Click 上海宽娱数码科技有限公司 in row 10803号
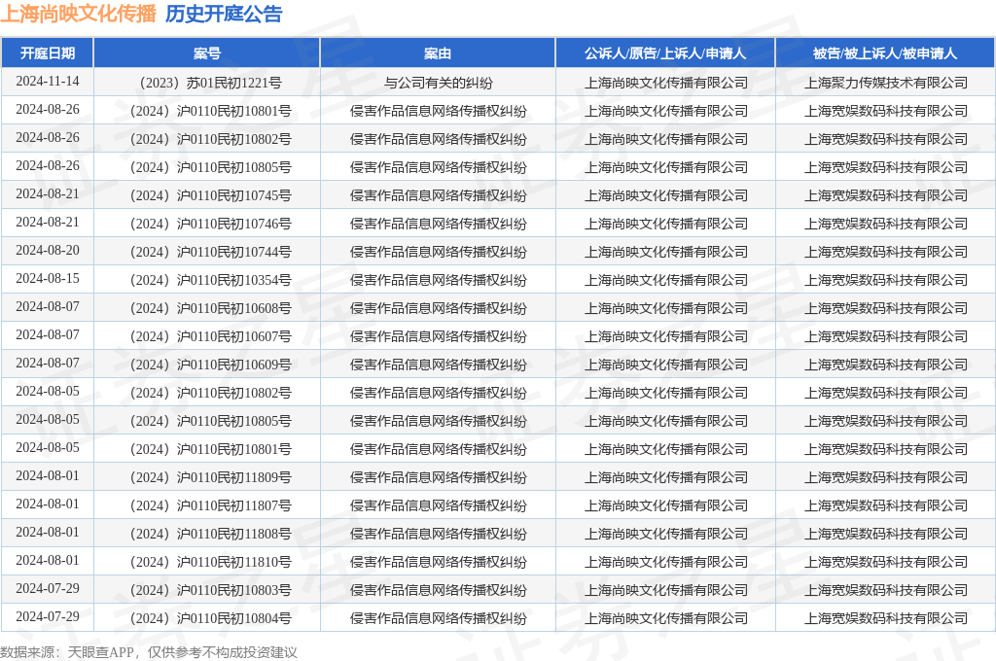The image size is (996, 661). 885,590
